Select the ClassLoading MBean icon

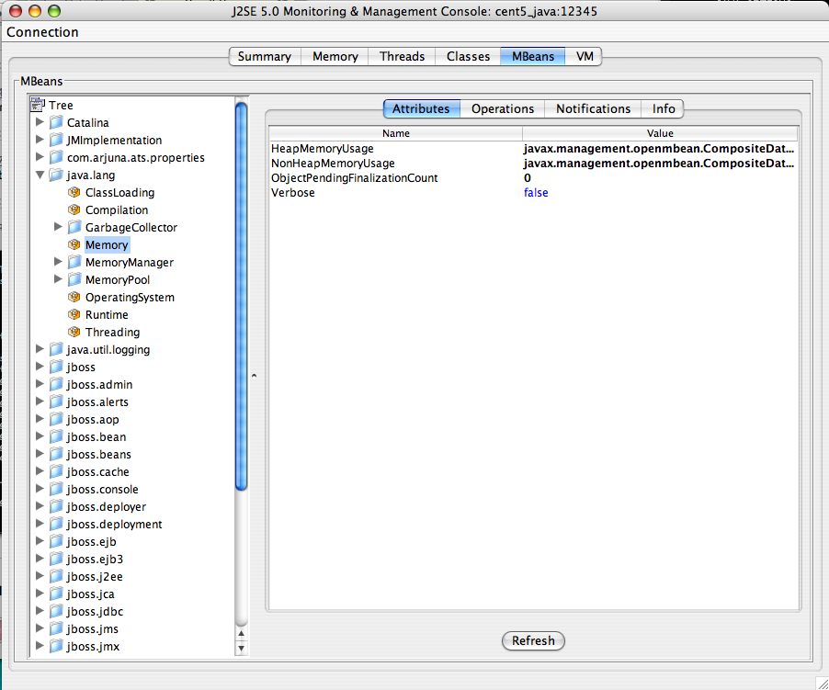coord(74,192)
